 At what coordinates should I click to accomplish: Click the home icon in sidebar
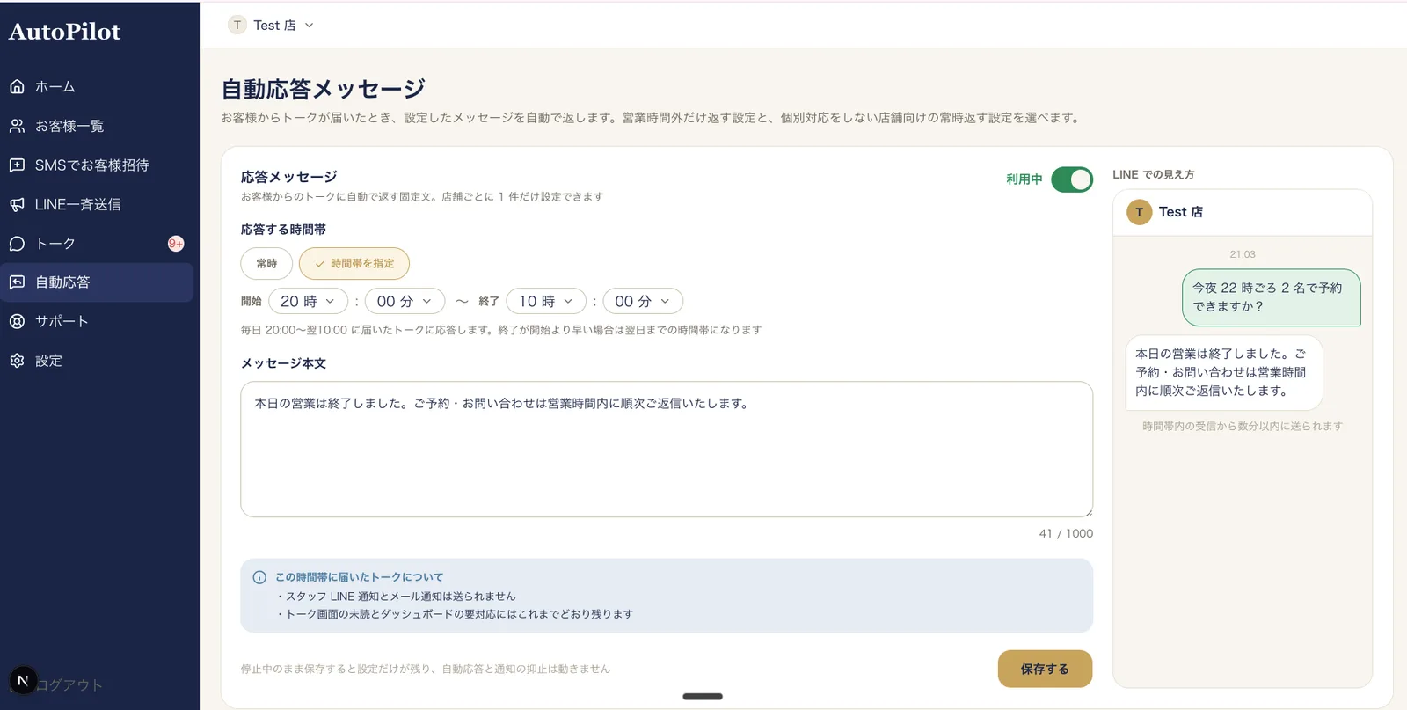click(x=17, y=87)
